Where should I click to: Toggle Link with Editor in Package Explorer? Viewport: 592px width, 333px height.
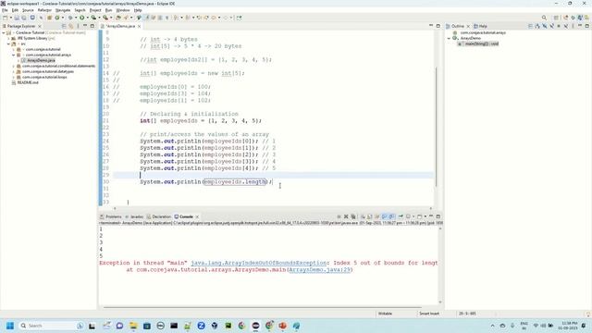click(70, 26)
